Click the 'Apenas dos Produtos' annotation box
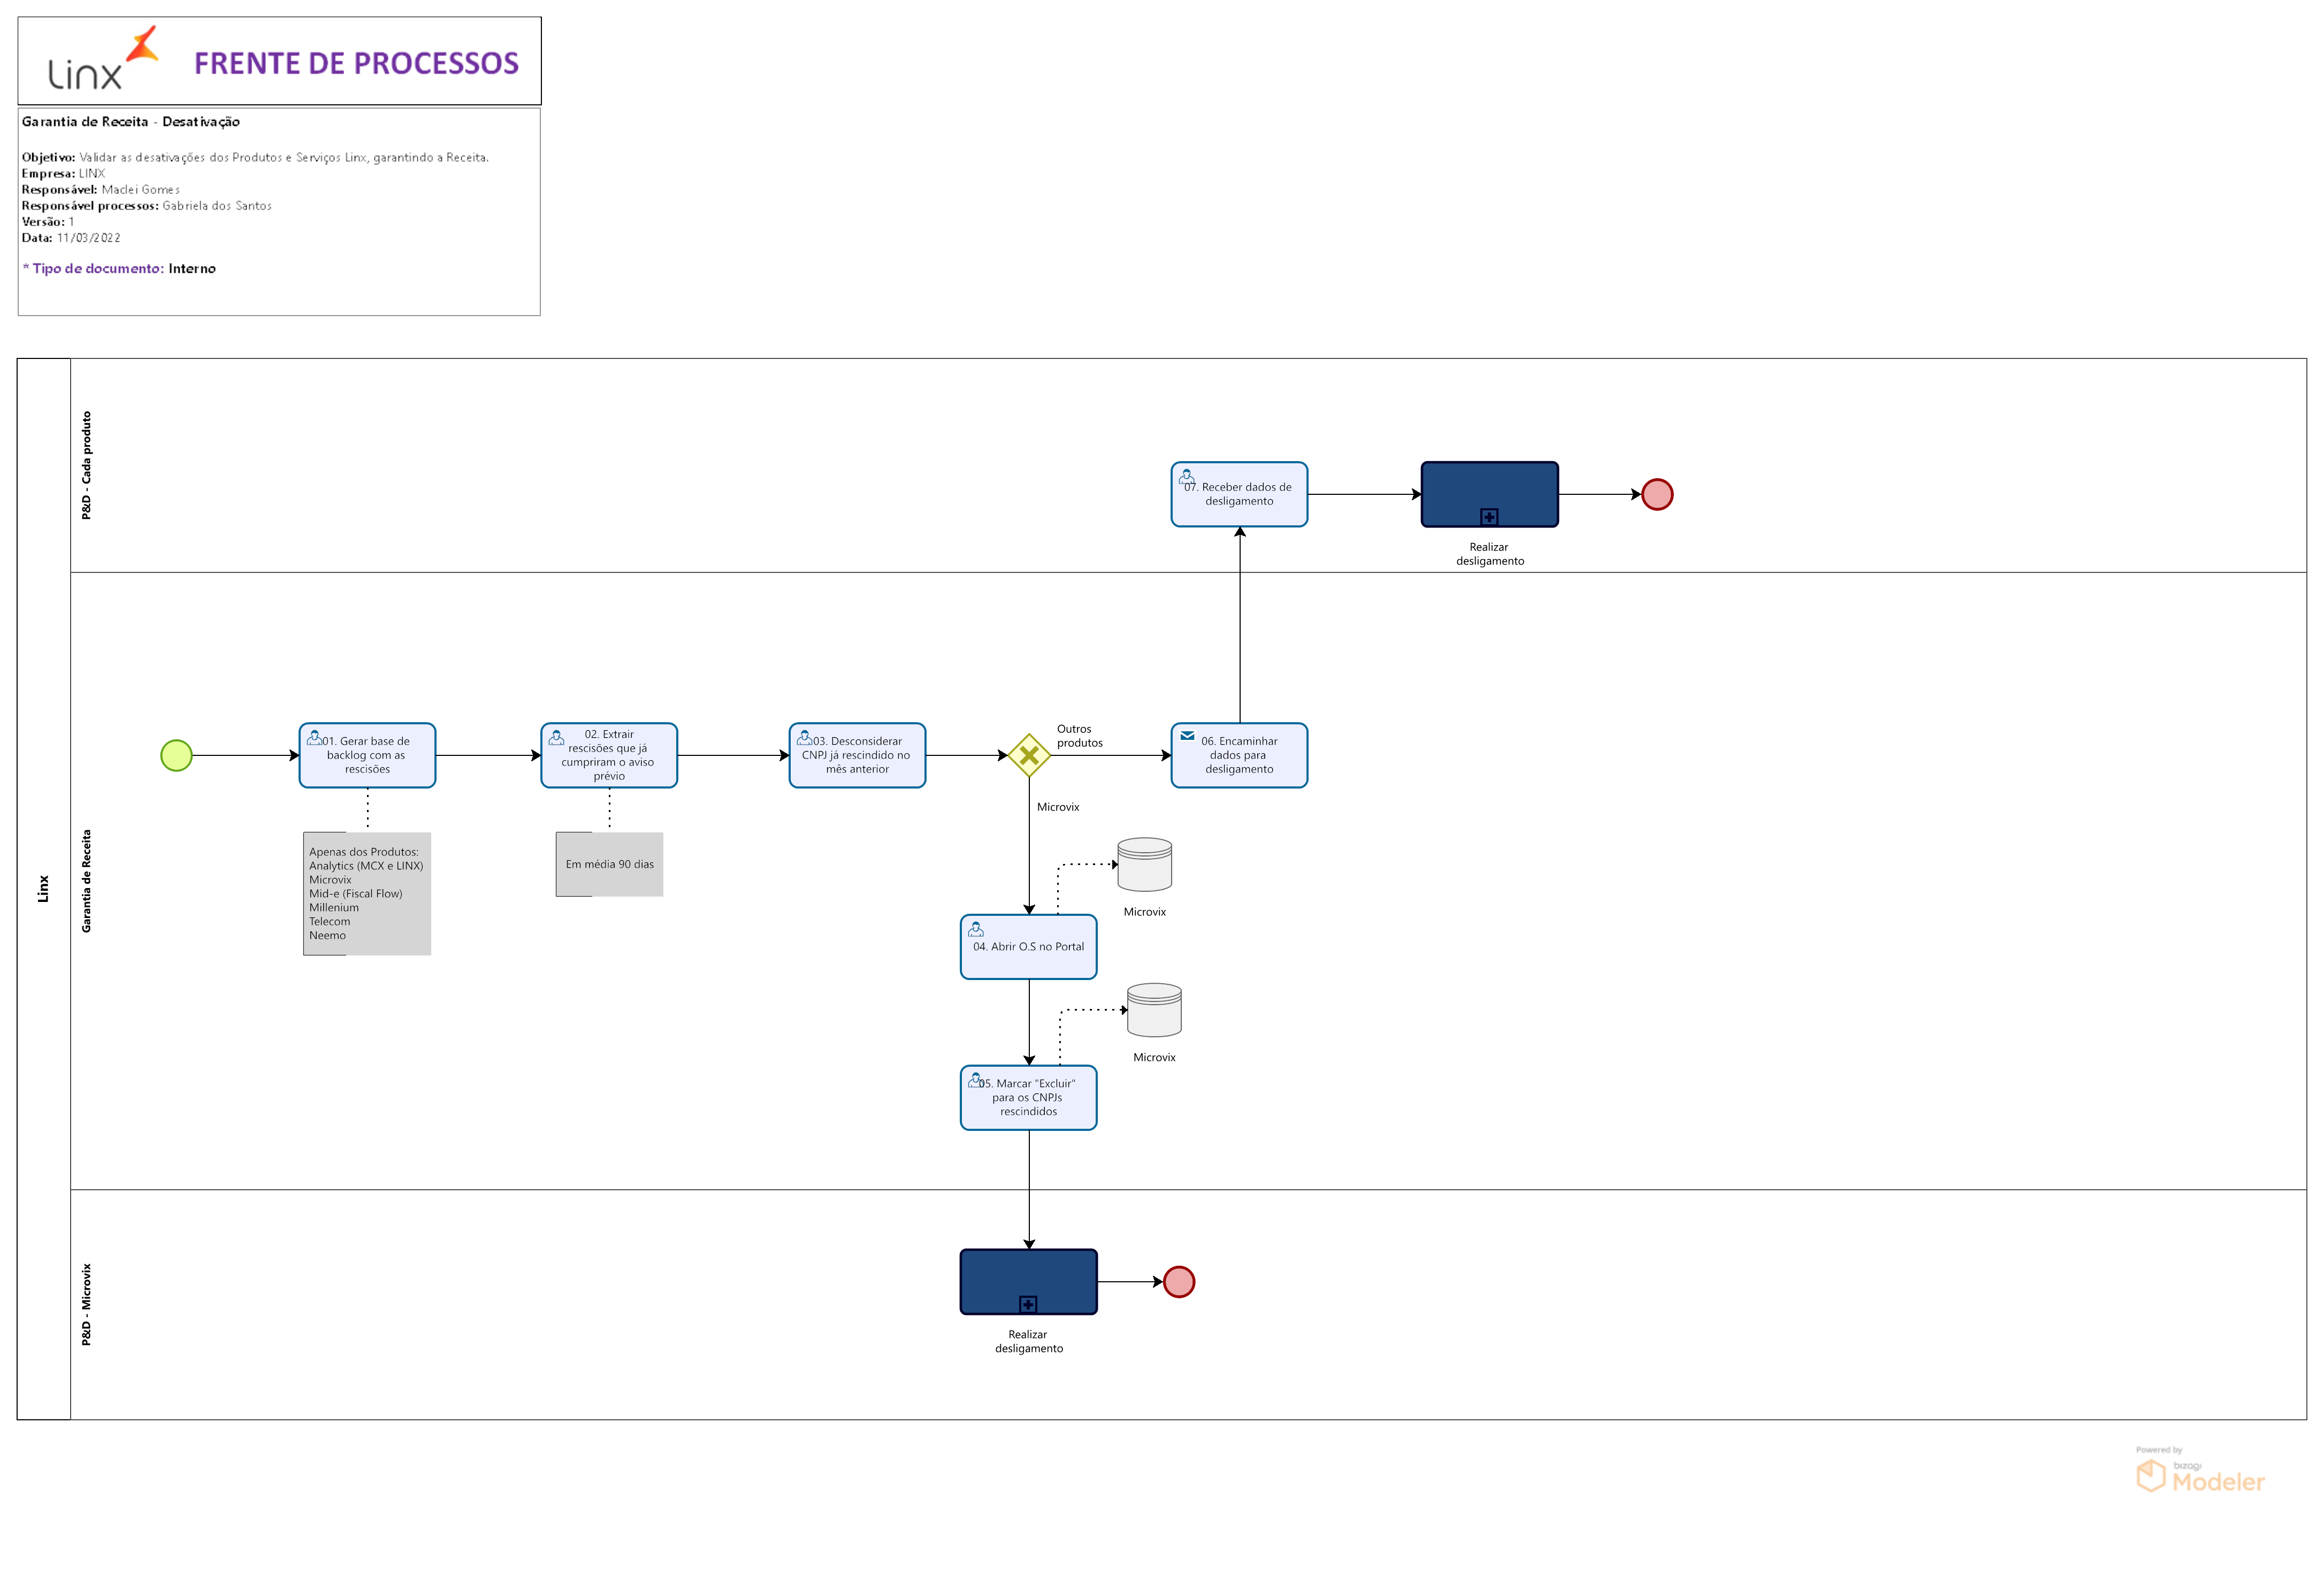Image resolution: width=2324 pixels, height=1576 pixels. 367,893
